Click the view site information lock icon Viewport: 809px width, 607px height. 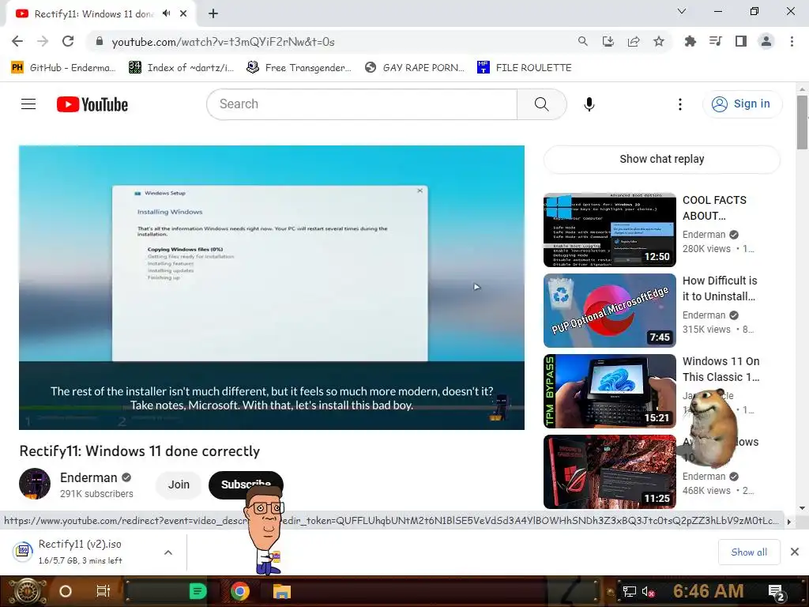click(x=99, y=41)
